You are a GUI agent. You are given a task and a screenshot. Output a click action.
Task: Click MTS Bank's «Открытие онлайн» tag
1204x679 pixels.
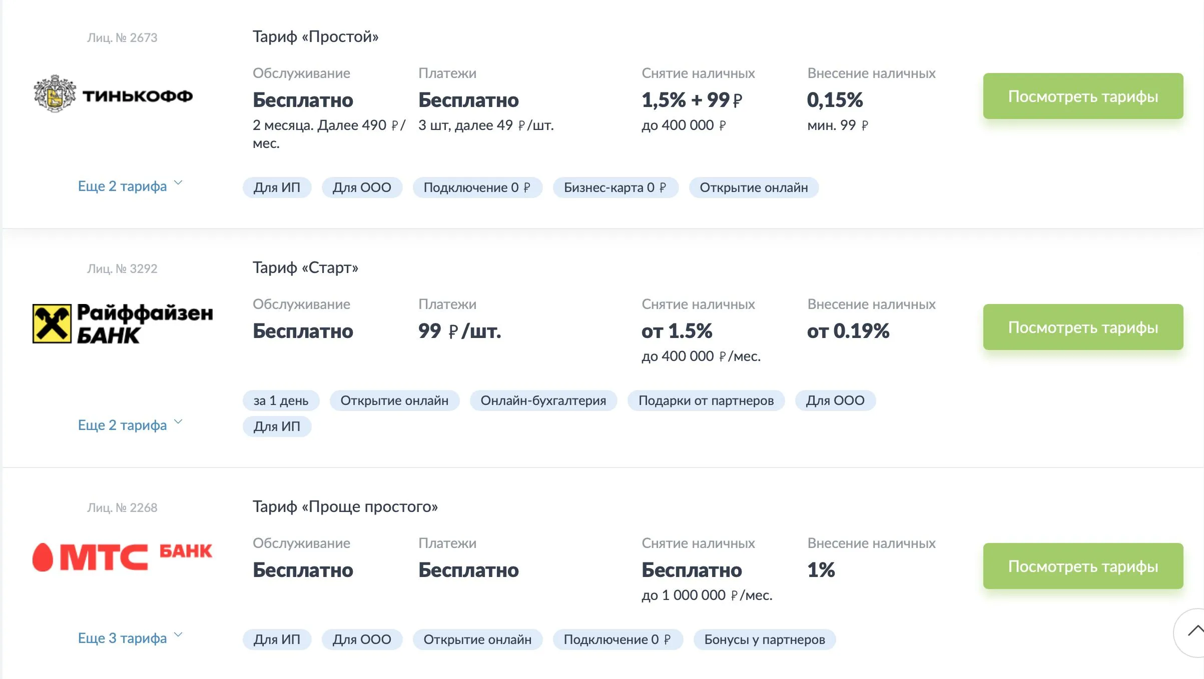(477, 639)
